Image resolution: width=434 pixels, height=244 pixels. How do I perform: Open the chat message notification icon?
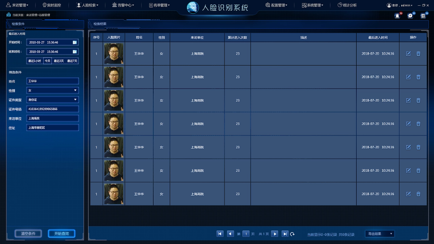[410, 16]
